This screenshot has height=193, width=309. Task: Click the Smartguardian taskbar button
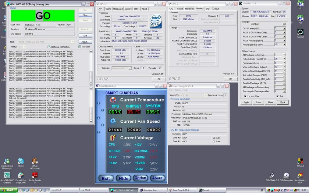tap(153, 190)
